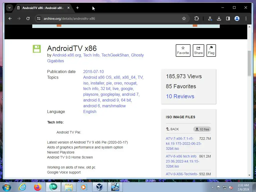256x192 pixels.
Task: Open the nougat topic link
Action: point(130,83)
